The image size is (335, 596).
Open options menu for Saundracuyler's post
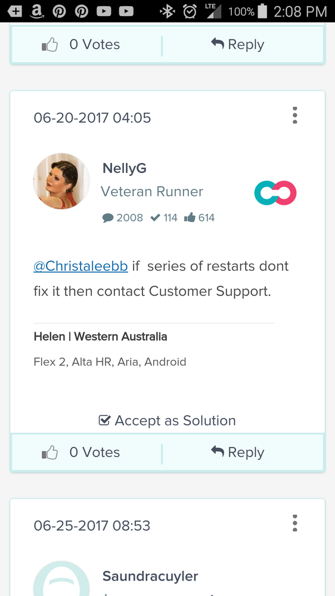coord(294,523)
